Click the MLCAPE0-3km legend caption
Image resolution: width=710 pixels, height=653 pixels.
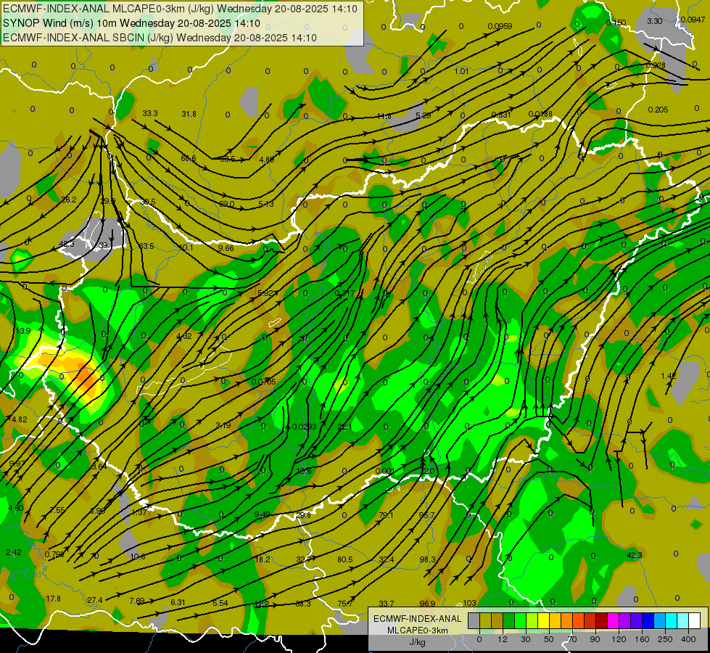point(417,631)
